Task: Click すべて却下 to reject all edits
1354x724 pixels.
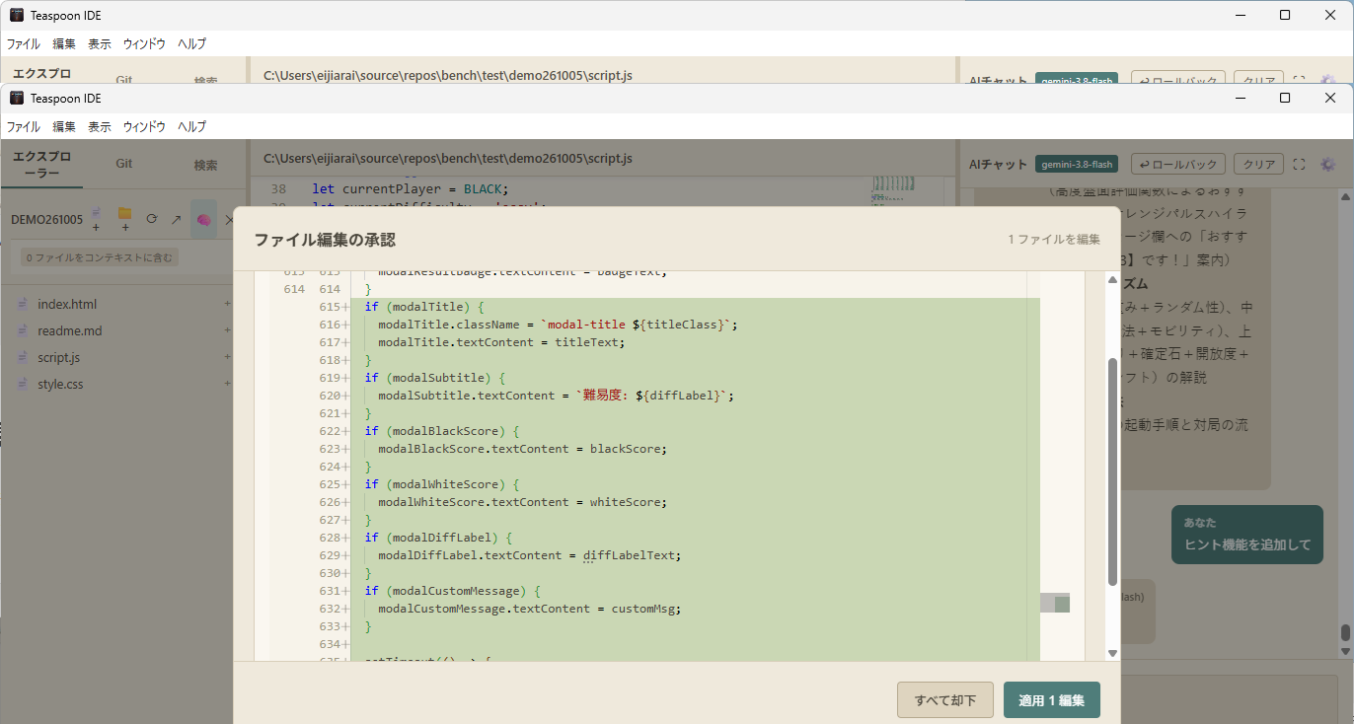Action: click(945, 700)
